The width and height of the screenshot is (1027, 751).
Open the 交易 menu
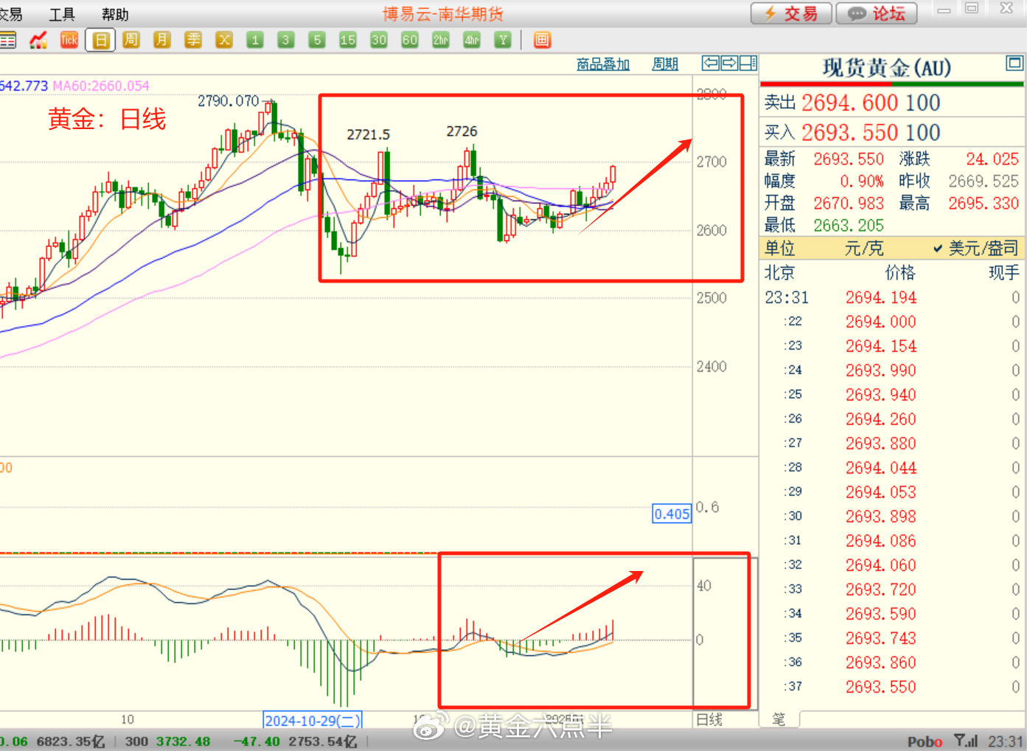[x=10, y=15]
